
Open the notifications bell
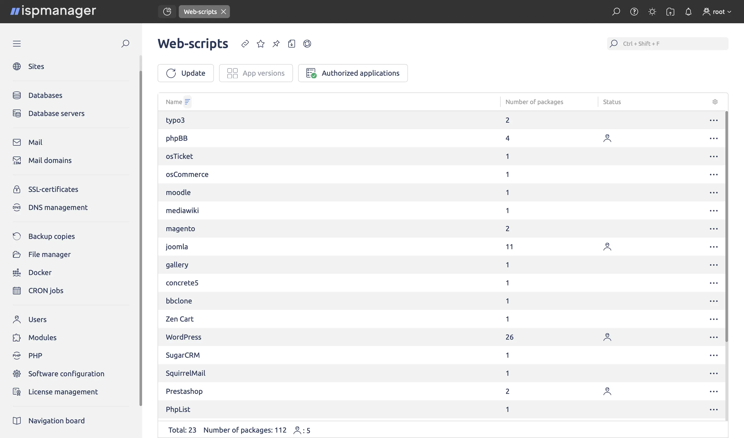[688, 12]
